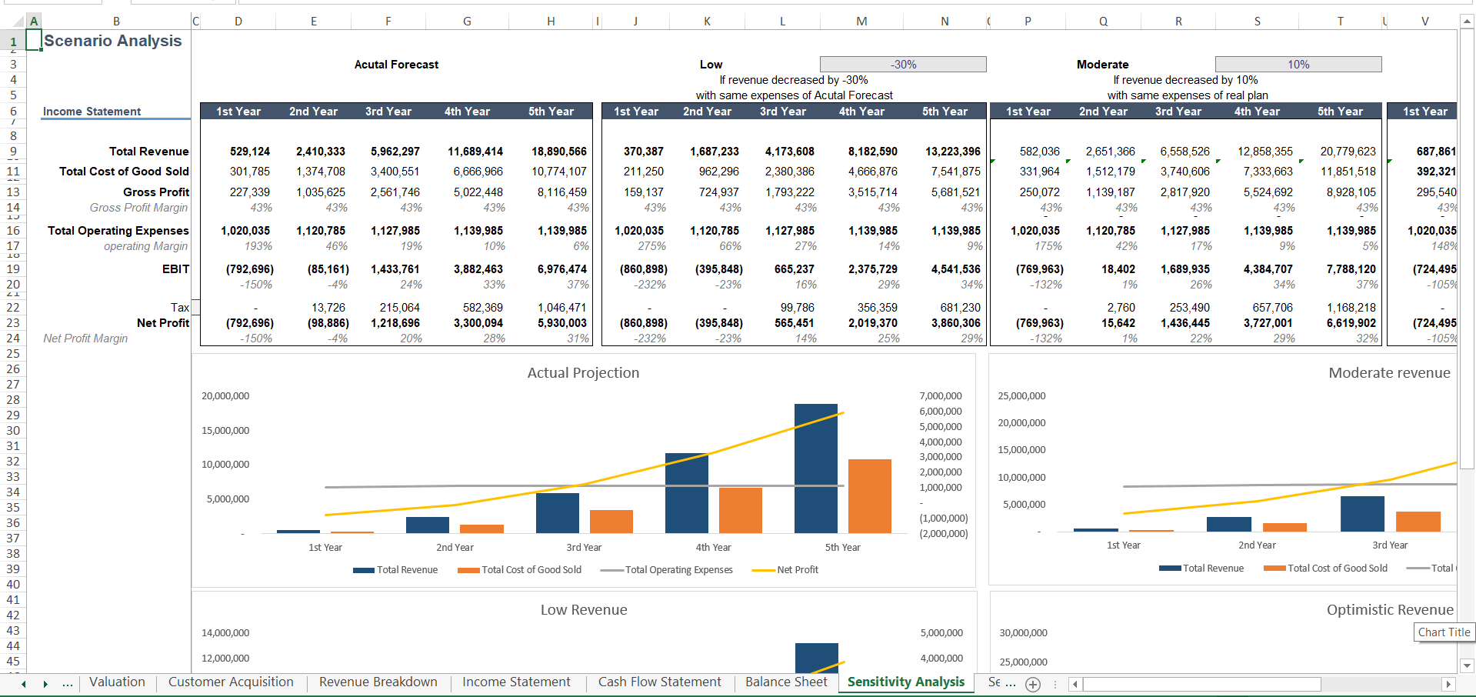
Task: Select the Moderate scenario 10% input cell
Action: click(1298, 65)
